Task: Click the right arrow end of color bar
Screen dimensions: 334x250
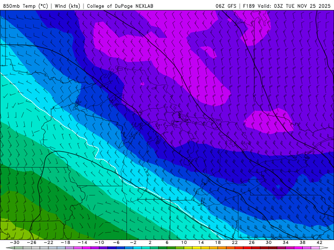Action: click(x=324, y=248)
